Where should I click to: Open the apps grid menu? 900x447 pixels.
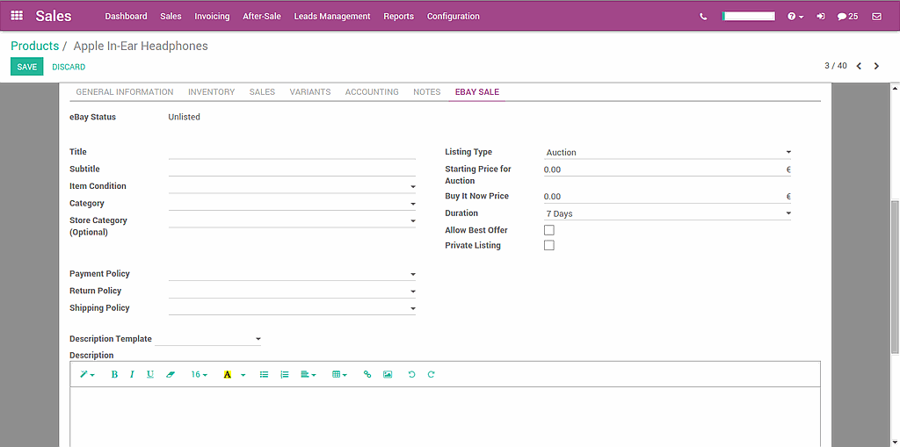pos(17,16)
